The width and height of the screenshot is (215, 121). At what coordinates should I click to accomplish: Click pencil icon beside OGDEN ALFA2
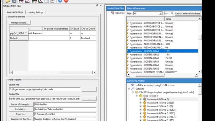click(x=128, y=54)
